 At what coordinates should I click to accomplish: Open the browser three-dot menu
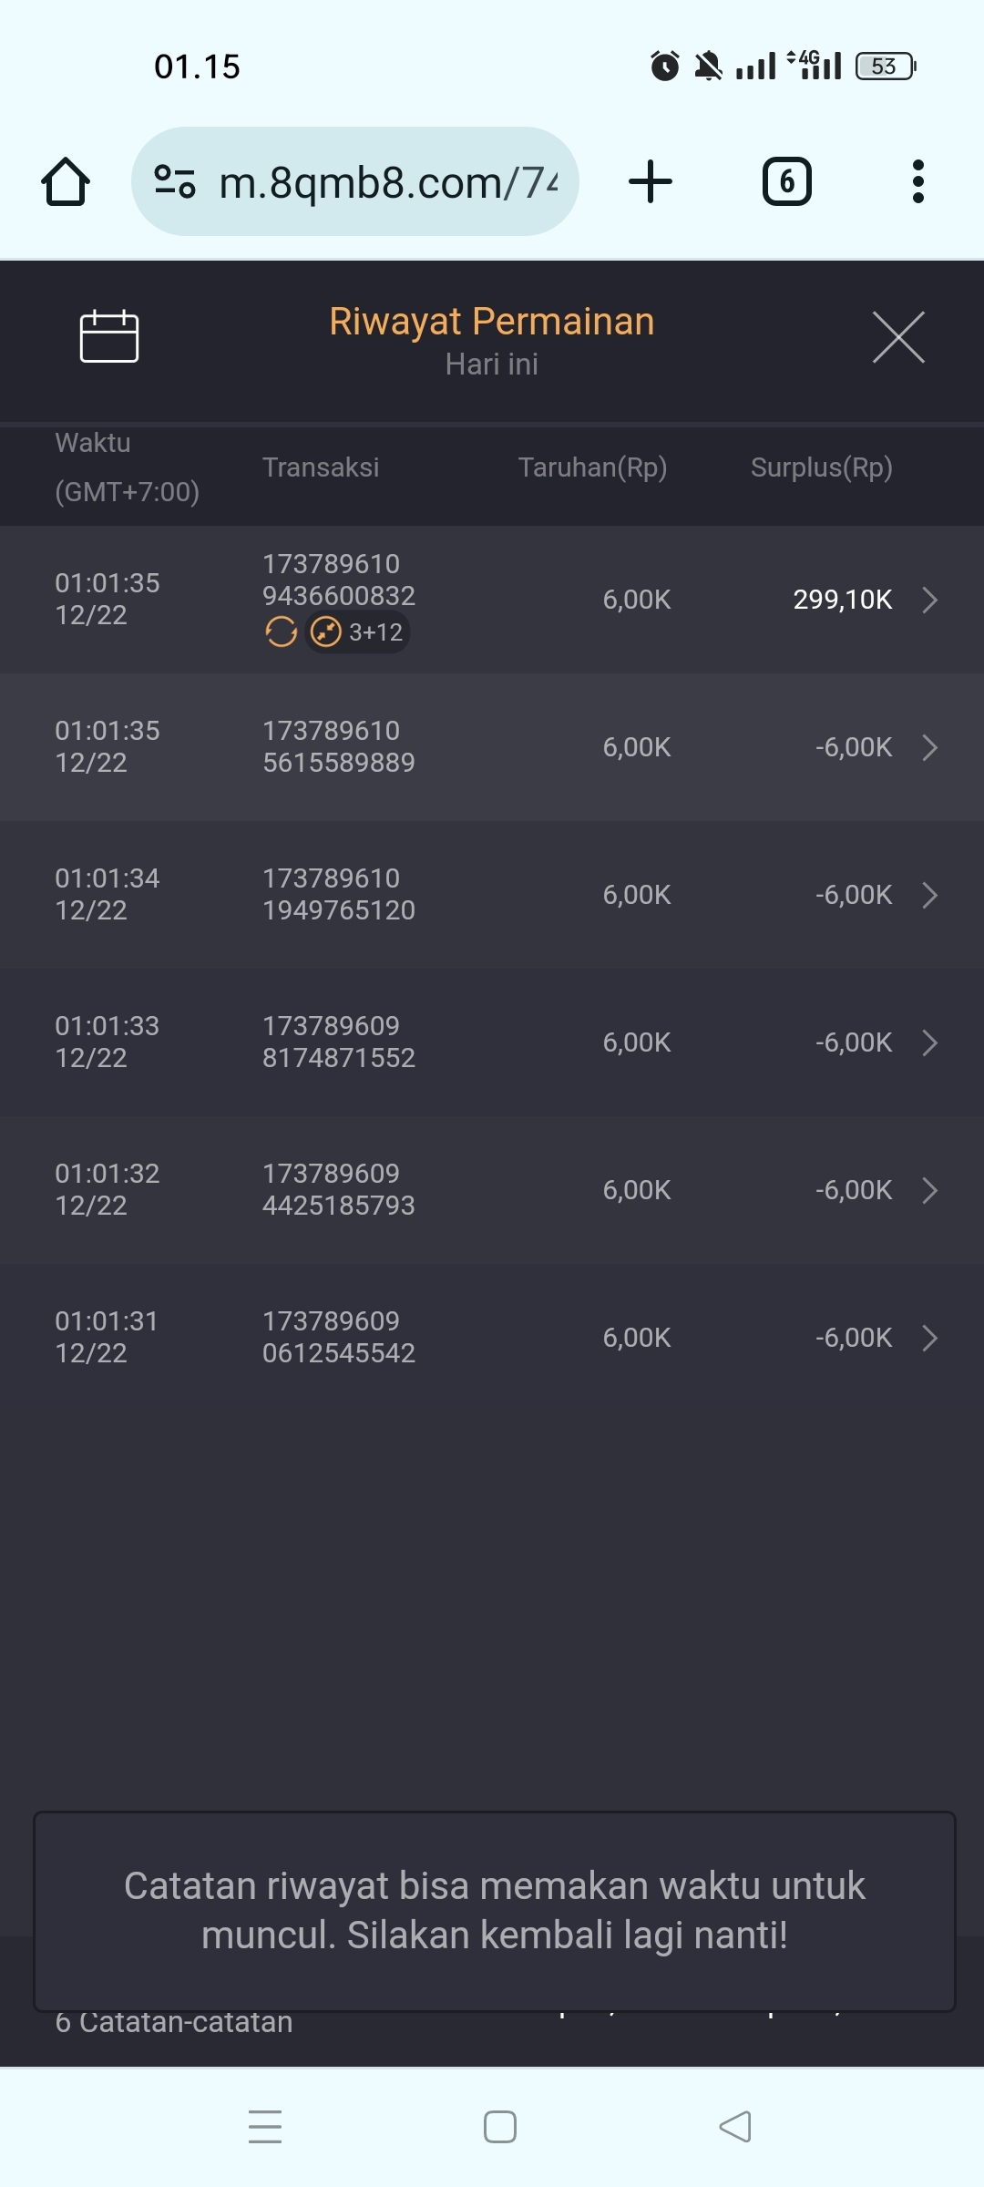tap(917, 181)
